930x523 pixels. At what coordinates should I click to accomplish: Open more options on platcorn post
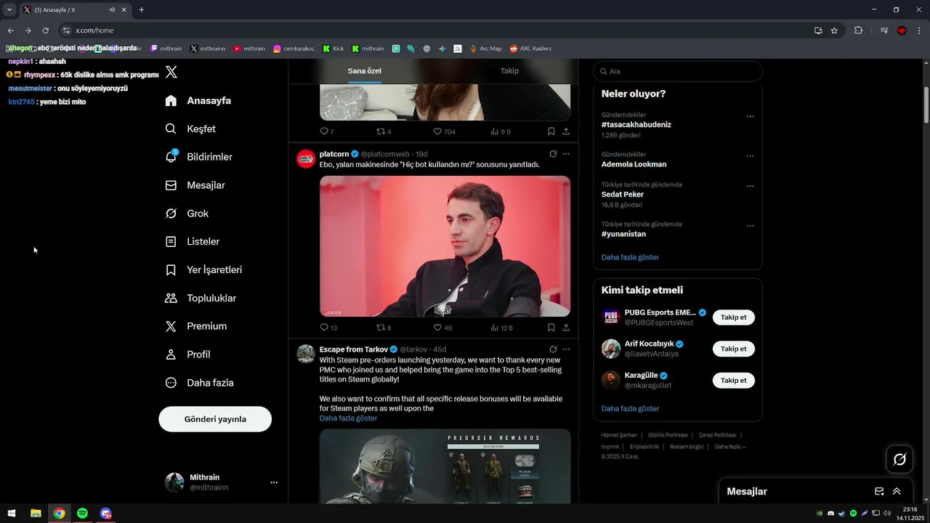[566, 154]
